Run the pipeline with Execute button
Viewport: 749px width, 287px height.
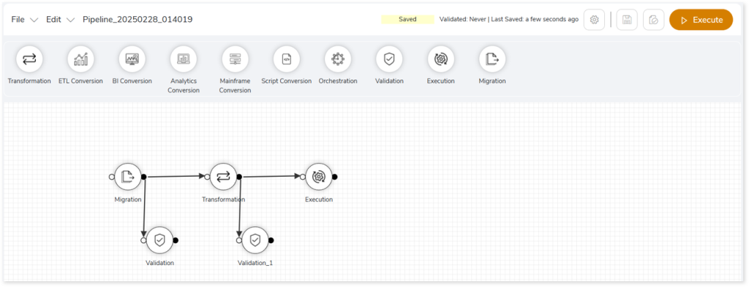[x=701, y=20]
